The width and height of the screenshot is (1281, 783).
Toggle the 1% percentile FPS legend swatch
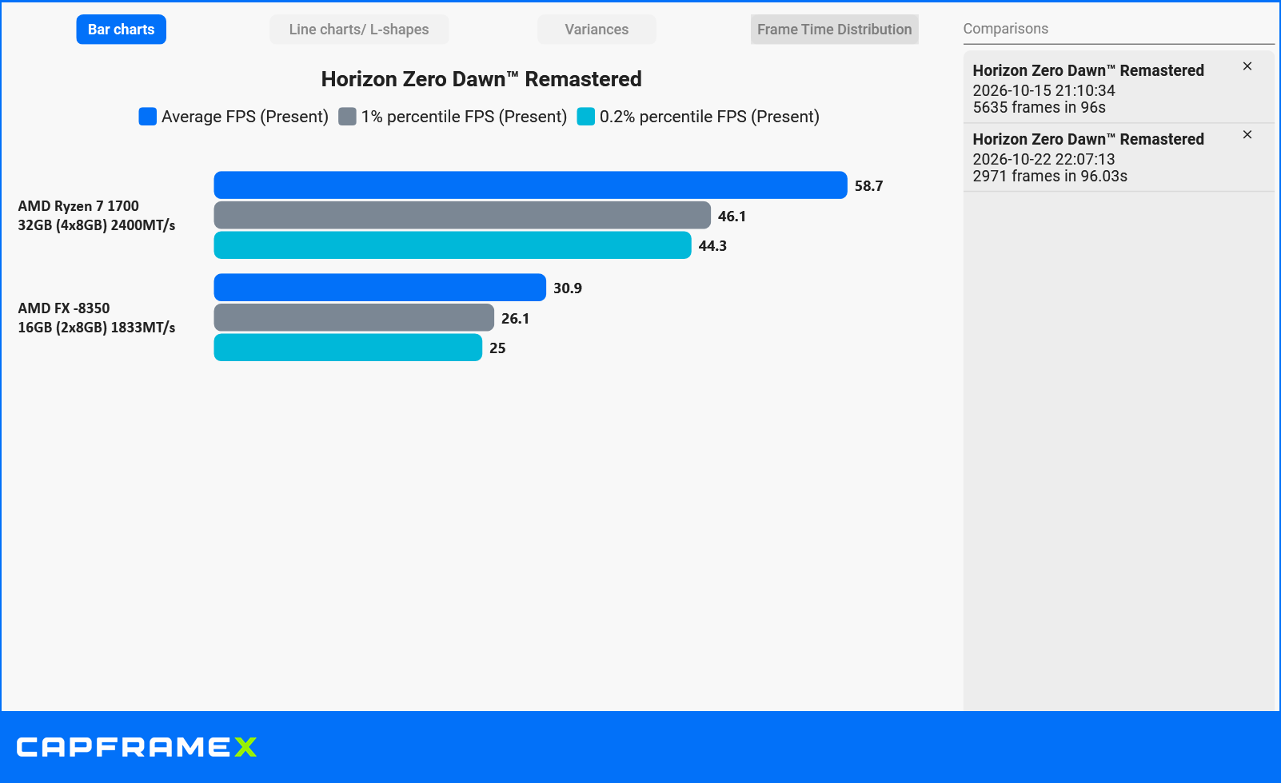pyautogui.click(x=347, y=117)
